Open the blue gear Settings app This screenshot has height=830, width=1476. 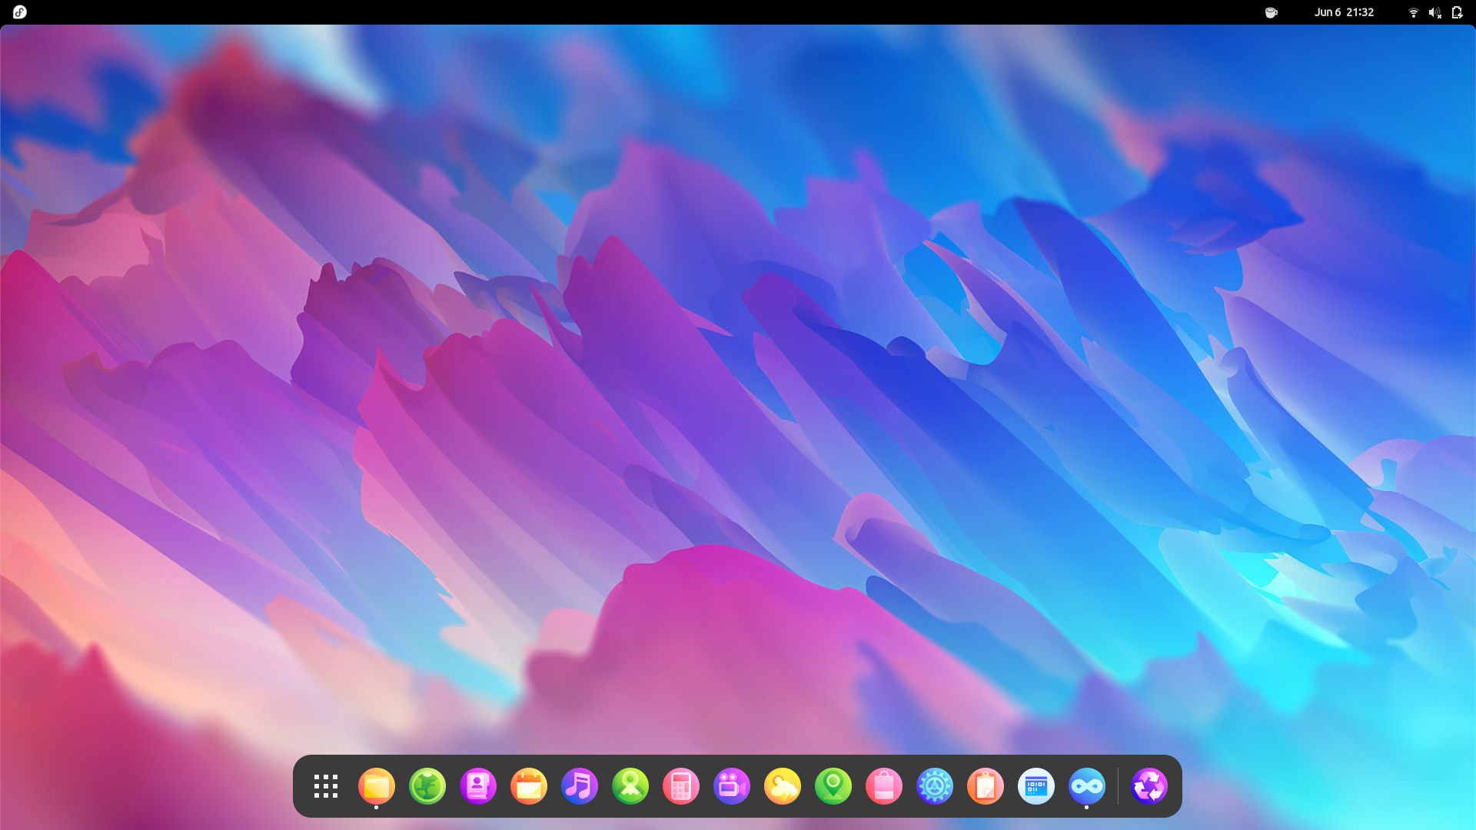coord(935,786)
